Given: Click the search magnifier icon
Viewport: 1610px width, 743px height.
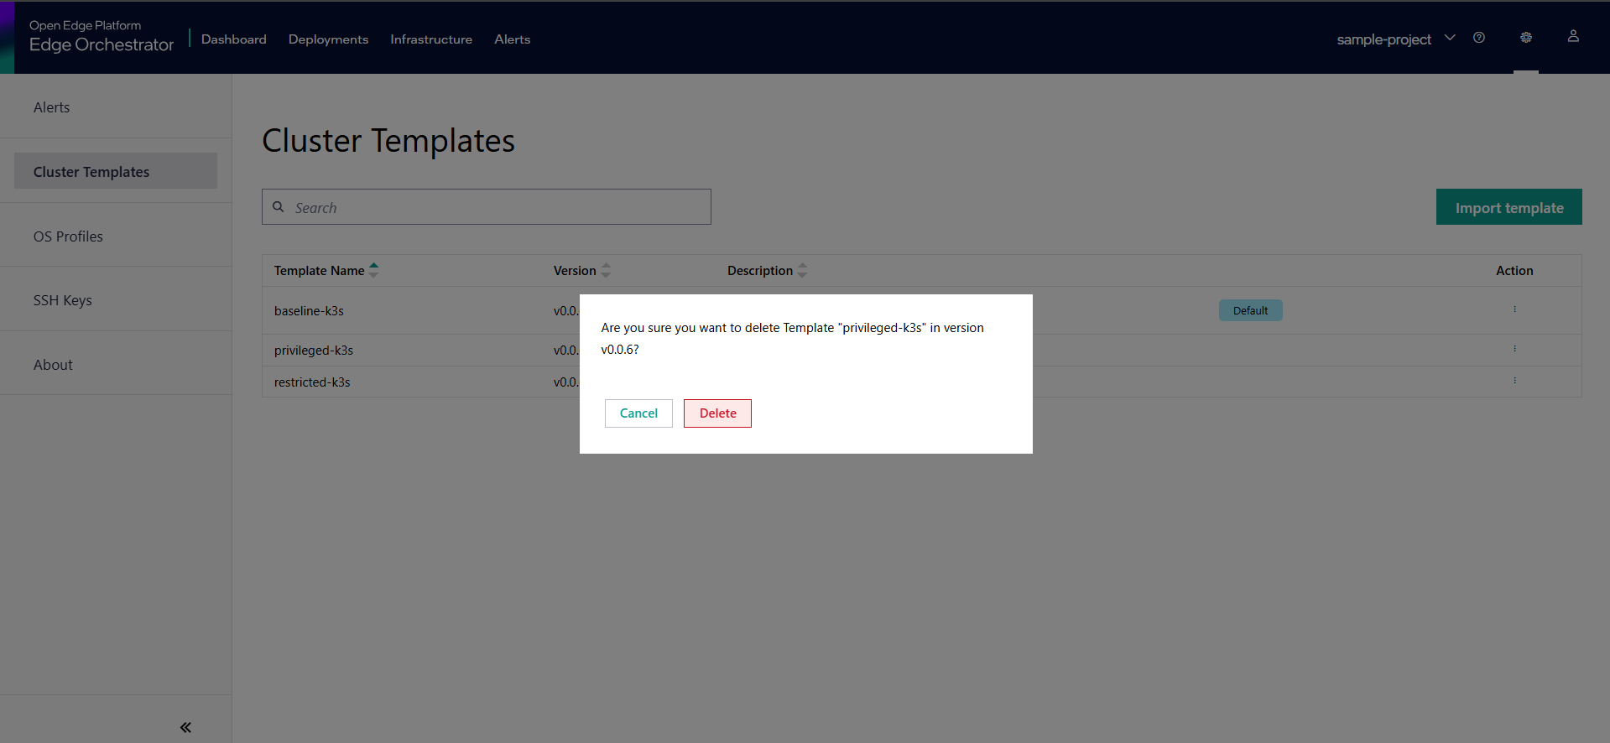Looking at the screenshot, I should coord(279,207).
